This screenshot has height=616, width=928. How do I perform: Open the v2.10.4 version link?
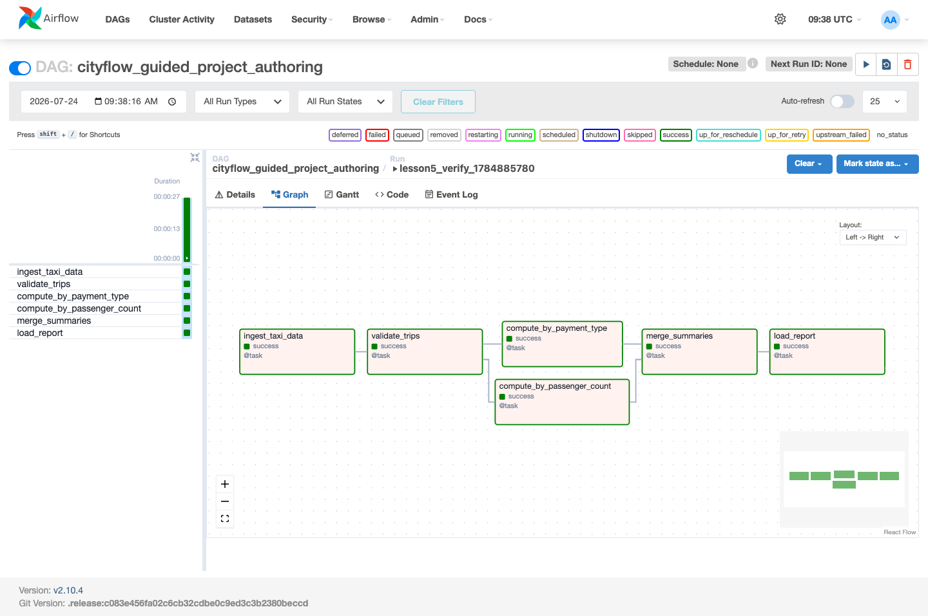[68, 590]
